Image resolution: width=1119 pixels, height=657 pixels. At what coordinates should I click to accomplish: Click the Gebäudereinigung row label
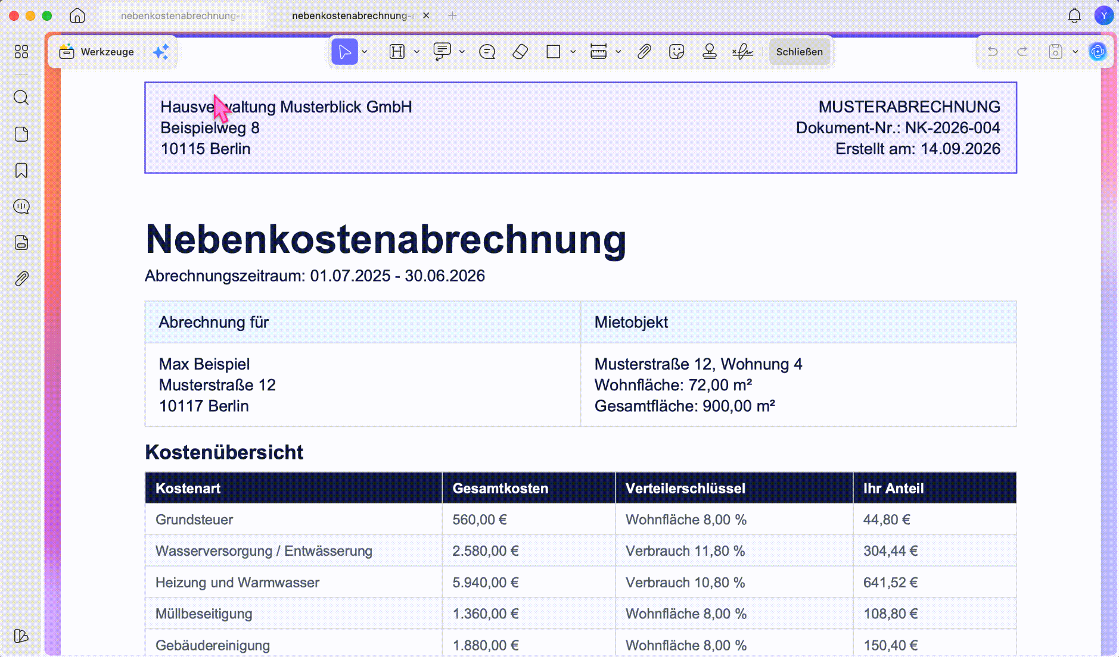click(213, 645)
